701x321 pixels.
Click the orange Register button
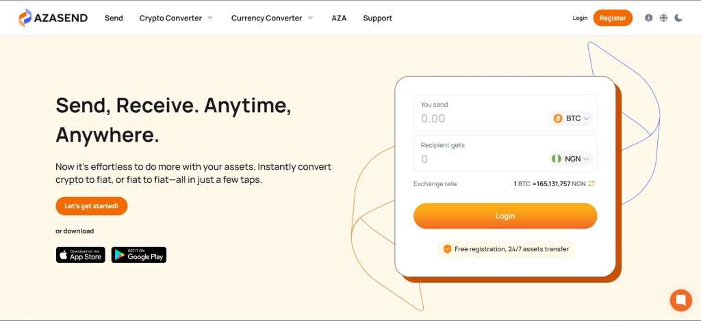(x=613, y=18)
